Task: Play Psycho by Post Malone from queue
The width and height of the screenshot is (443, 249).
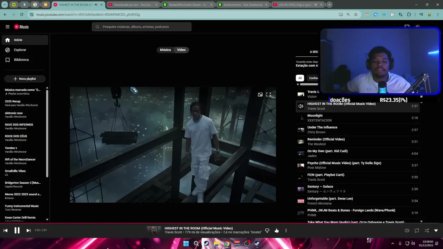Action: click(x=358, y=165)
